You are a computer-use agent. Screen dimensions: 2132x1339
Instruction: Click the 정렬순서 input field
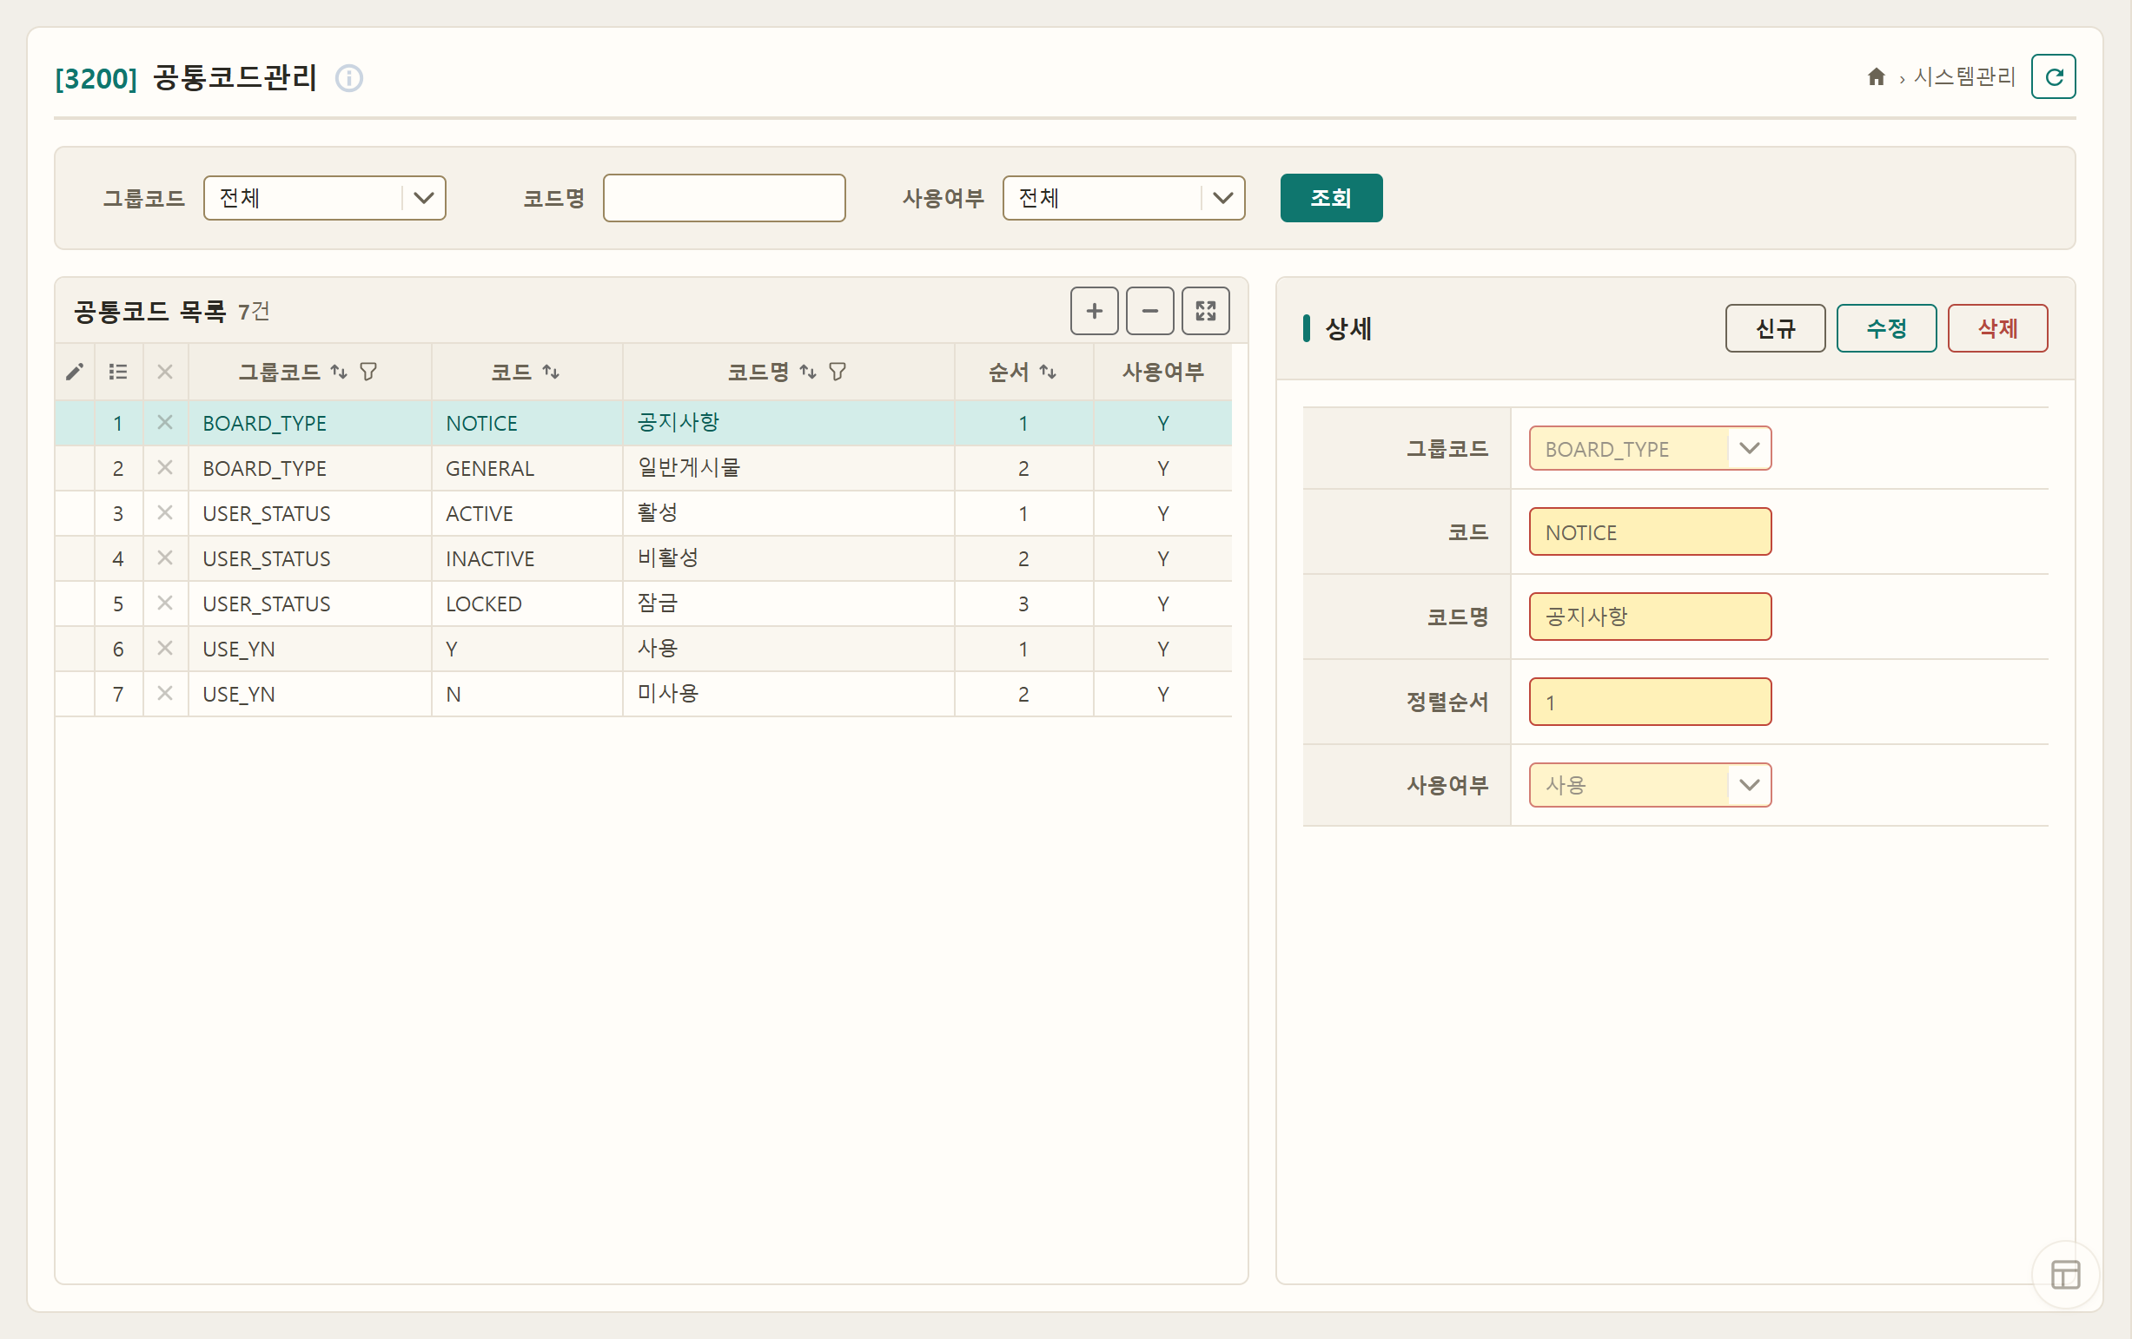click(1650, 701)
